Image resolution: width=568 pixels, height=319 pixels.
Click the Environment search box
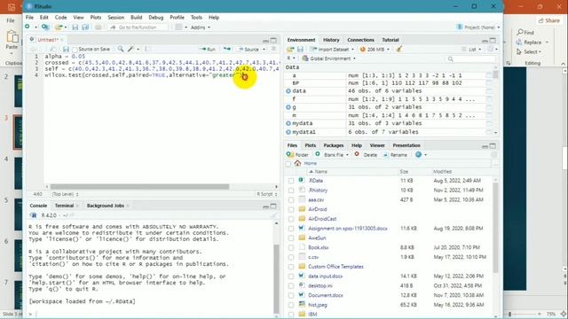[470, 58]
